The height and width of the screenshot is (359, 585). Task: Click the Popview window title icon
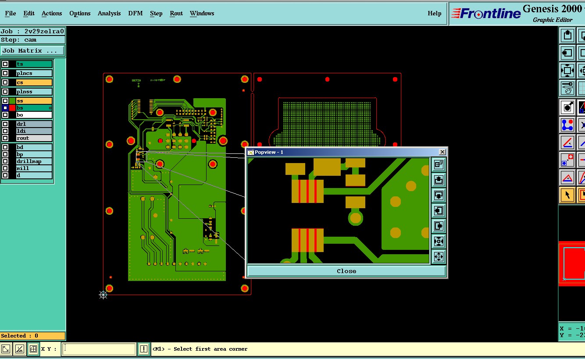[251, 152]
